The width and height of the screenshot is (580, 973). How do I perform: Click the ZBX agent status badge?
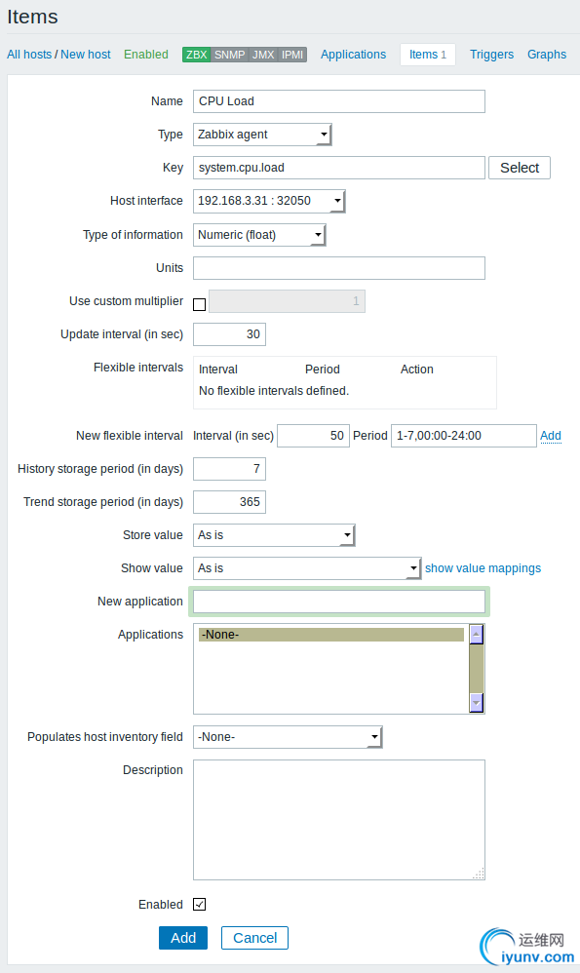(x=197, y=55)
